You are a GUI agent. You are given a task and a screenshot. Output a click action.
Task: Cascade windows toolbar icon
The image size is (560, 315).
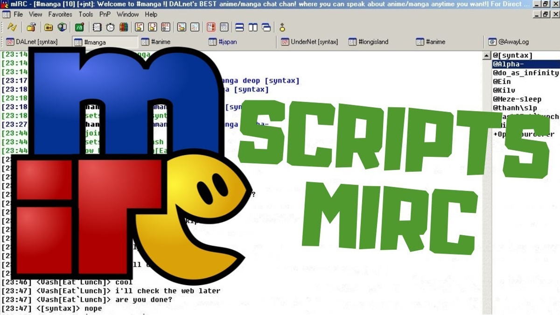tap(266, 27)
